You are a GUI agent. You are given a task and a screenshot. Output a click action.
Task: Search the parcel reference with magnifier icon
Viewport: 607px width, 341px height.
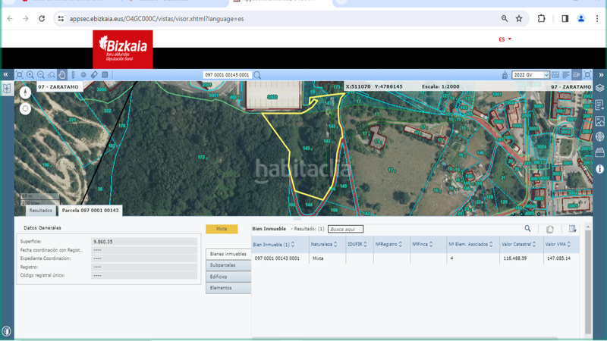(x=257, y=75)
